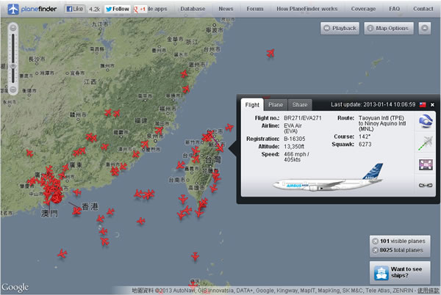This screenshot has height=295, width=441.
Task: Select the westernmost plane on the mainland
Action: click(29, 153)
